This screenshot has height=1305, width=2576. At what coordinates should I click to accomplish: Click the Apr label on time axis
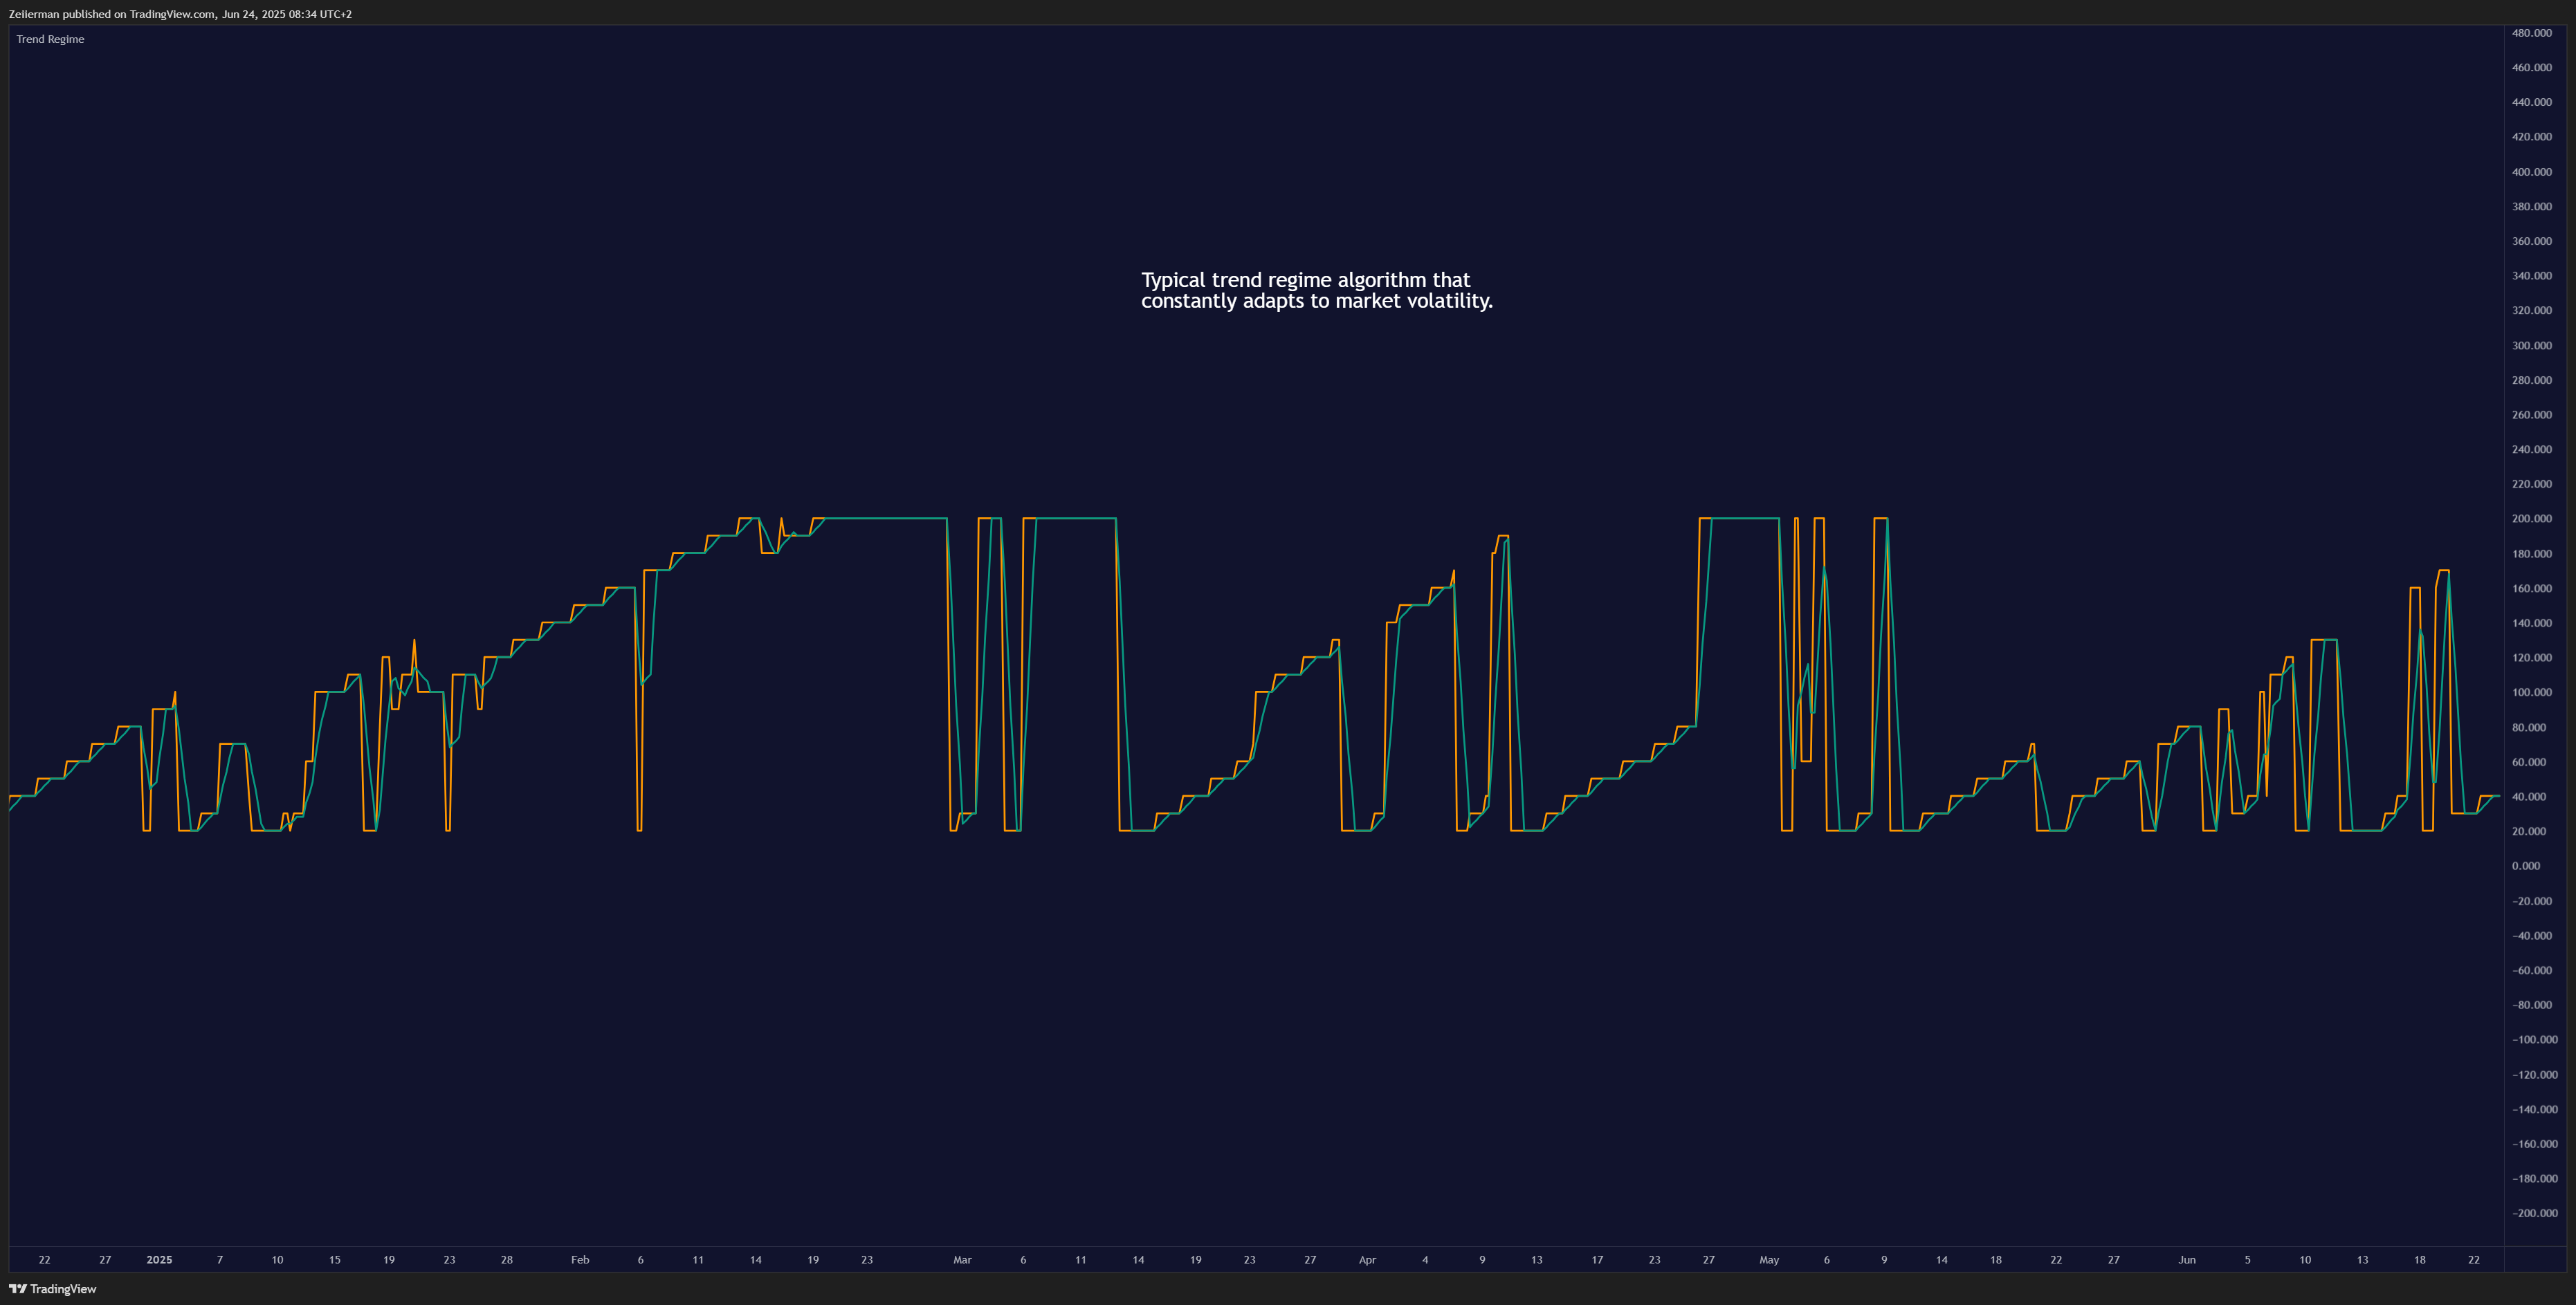pos(1367,1260)
